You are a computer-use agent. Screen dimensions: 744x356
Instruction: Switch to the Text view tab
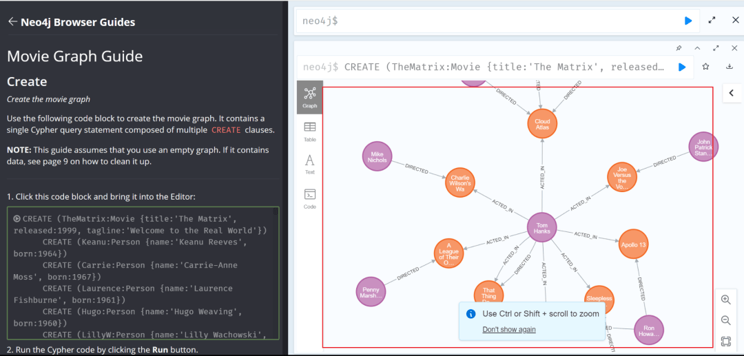[310, 165]
